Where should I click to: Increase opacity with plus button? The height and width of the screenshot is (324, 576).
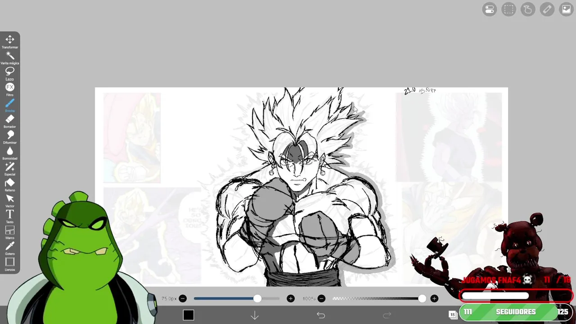(x=434, y=298)
